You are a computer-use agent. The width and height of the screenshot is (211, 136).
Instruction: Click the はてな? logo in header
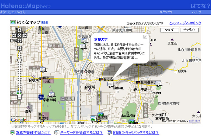pos(200,6)
